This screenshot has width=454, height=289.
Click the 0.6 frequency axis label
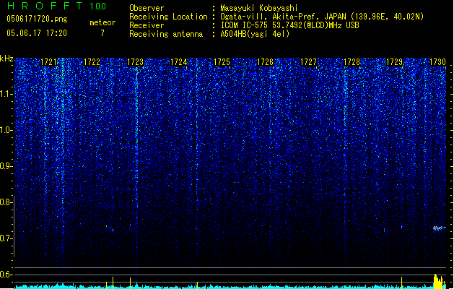(x=6, y=275)
